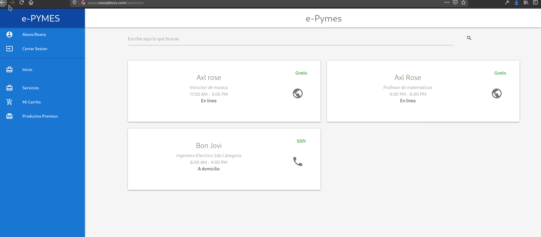This screenshot has height=237, width=541.
Task: Click the Inicio briefcase icon in the sidebar
Action: (9, 70)
